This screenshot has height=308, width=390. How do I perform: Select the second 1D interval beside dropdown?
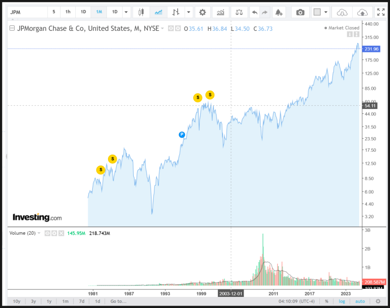coord(115,12)
